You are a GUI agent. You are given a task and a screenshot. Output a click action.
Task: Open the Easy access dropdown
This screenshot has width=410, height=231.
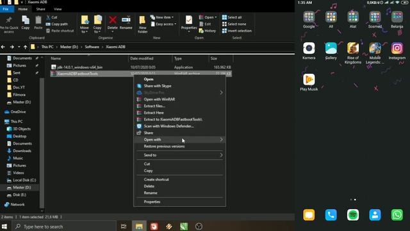(164, 24)
